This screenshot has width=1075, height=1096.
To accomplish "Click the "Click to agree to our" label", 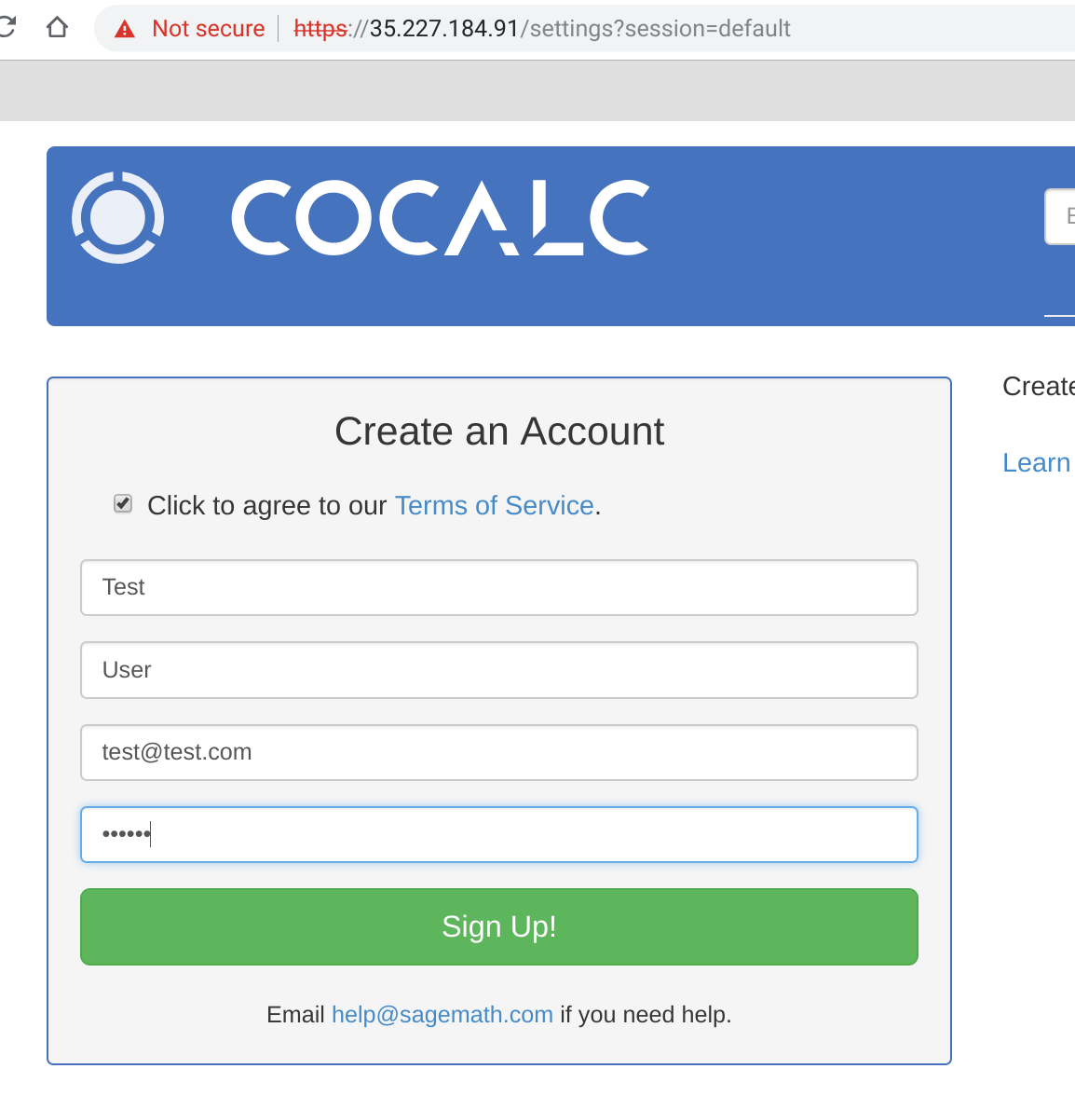I will tap(266, 505).
